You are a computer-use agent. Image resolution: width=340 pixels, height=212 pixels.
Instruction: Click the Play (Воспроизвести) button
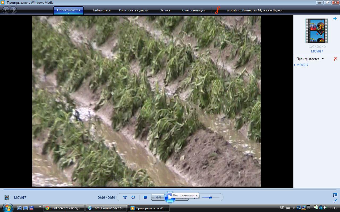[169, 197]
